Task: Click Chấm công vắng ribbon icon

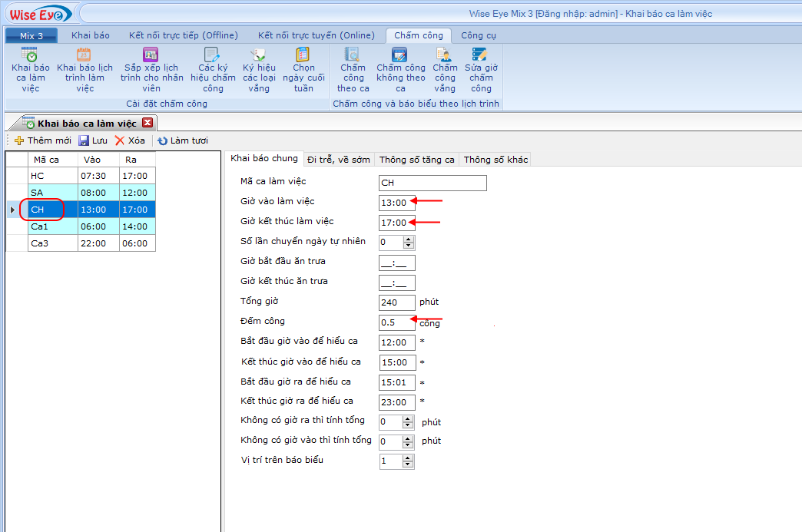Action: pyautogui.click(x=445, y=55)
